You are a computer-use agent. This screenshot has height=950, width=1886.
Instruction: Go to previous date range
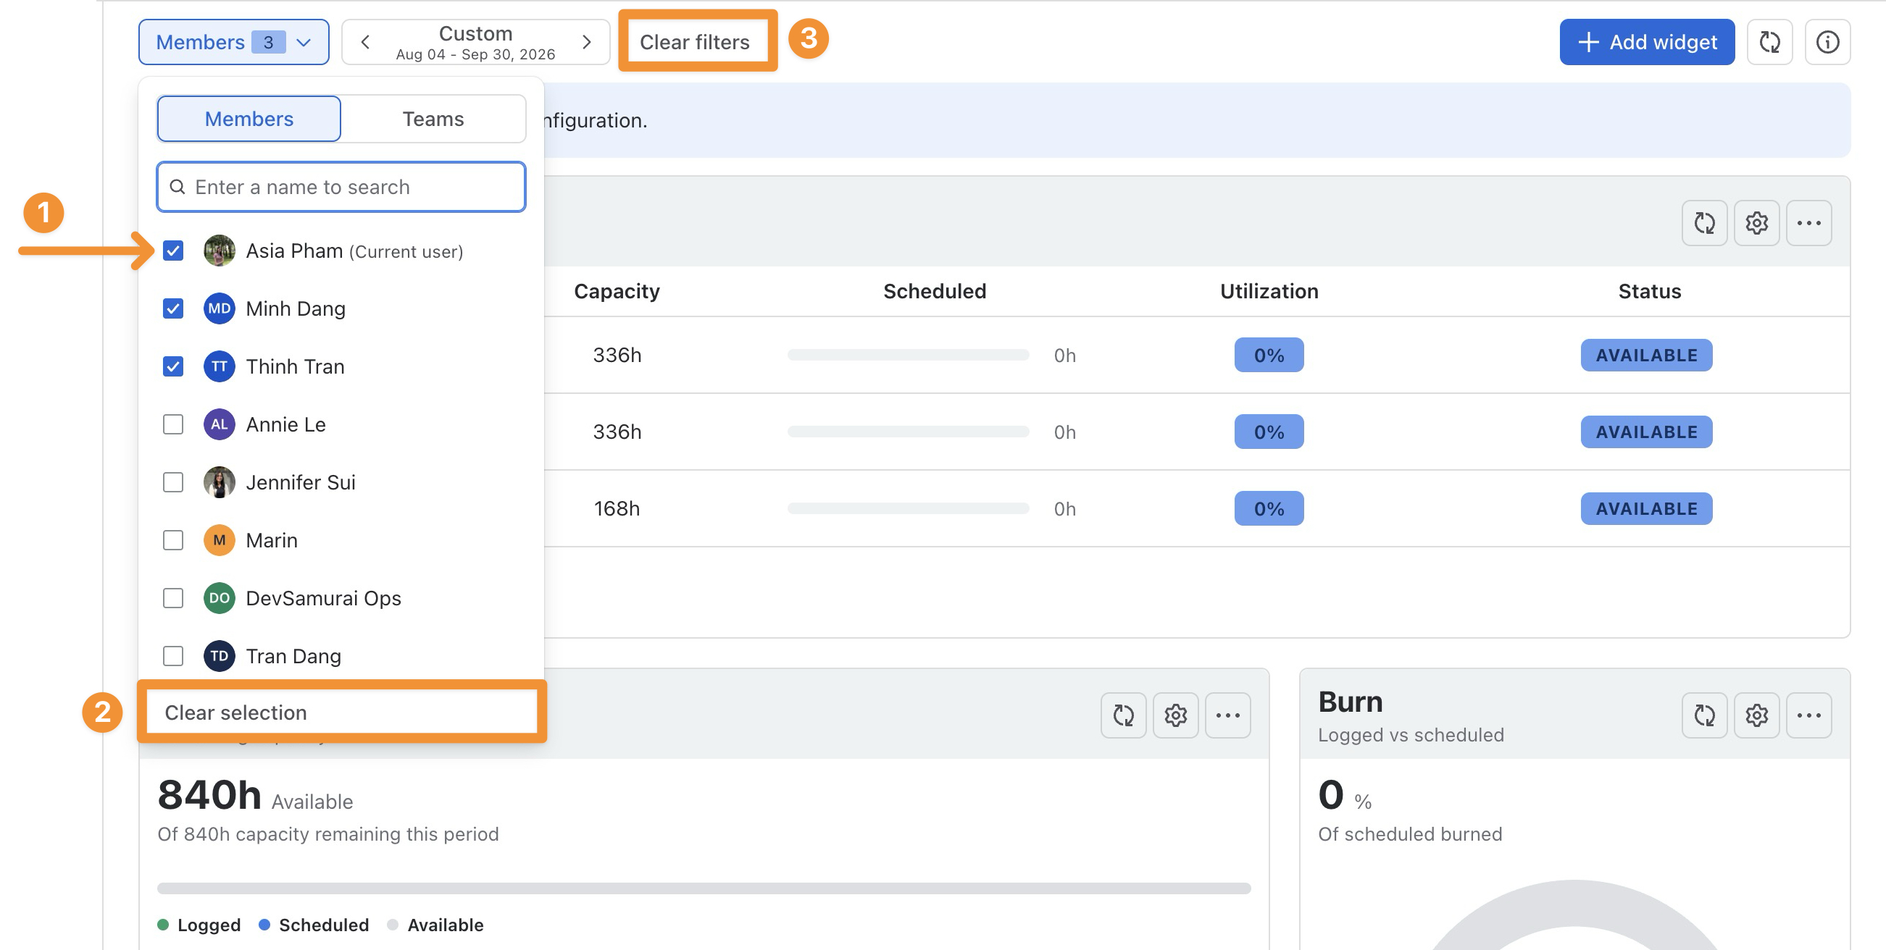point(365,43)
